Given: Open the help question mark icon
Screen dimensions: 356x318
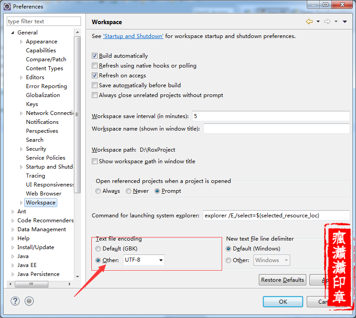Looking at the screenshot, I should coord(15,301).
